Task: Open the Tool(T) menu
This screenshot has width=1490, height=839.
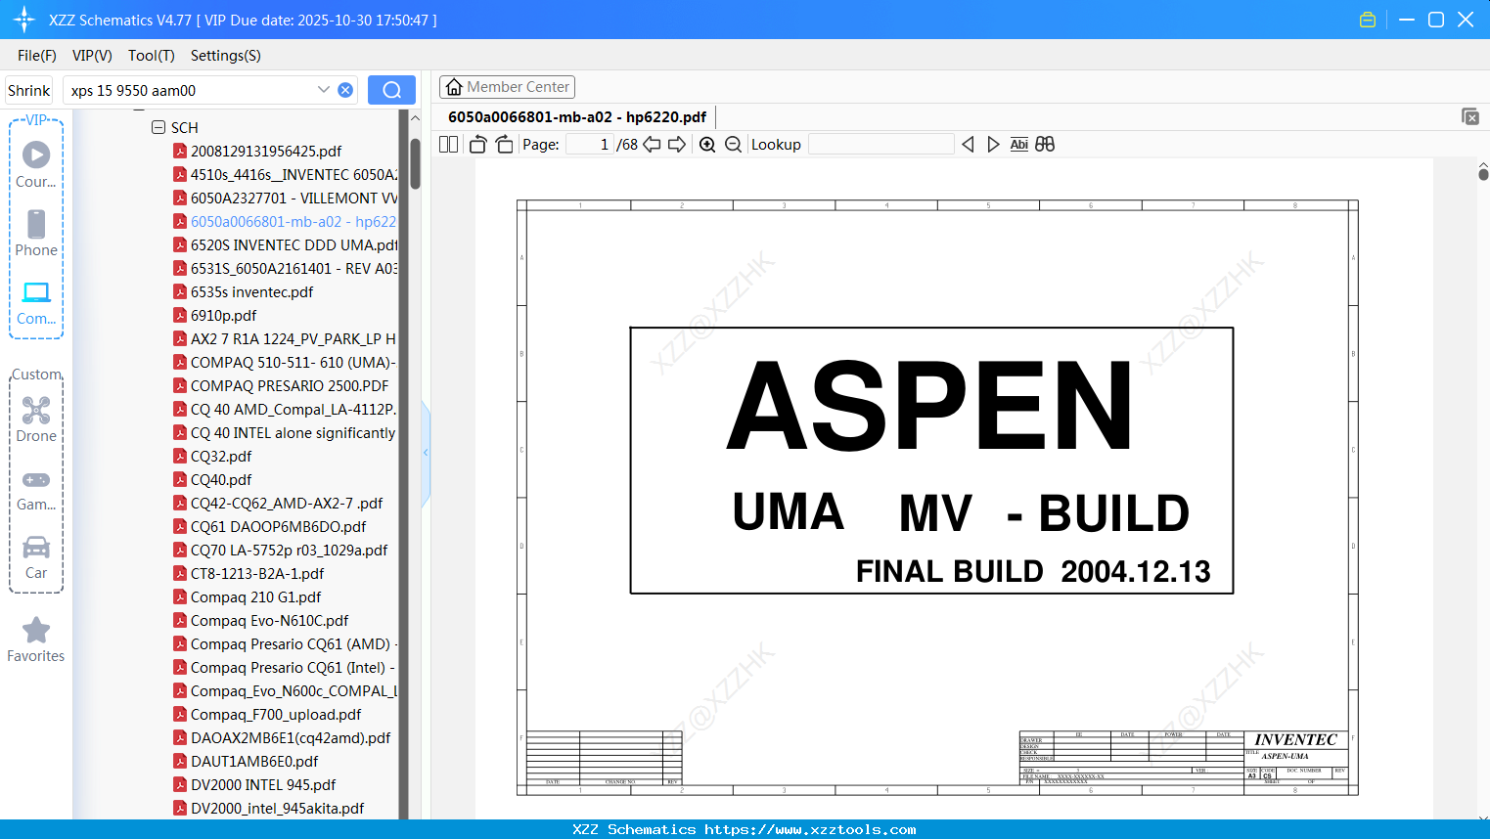Action: pos(152,56)
